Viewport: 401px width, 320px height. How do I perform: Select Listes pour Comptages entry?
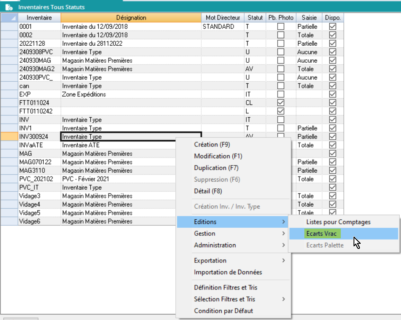click(338, 222)
